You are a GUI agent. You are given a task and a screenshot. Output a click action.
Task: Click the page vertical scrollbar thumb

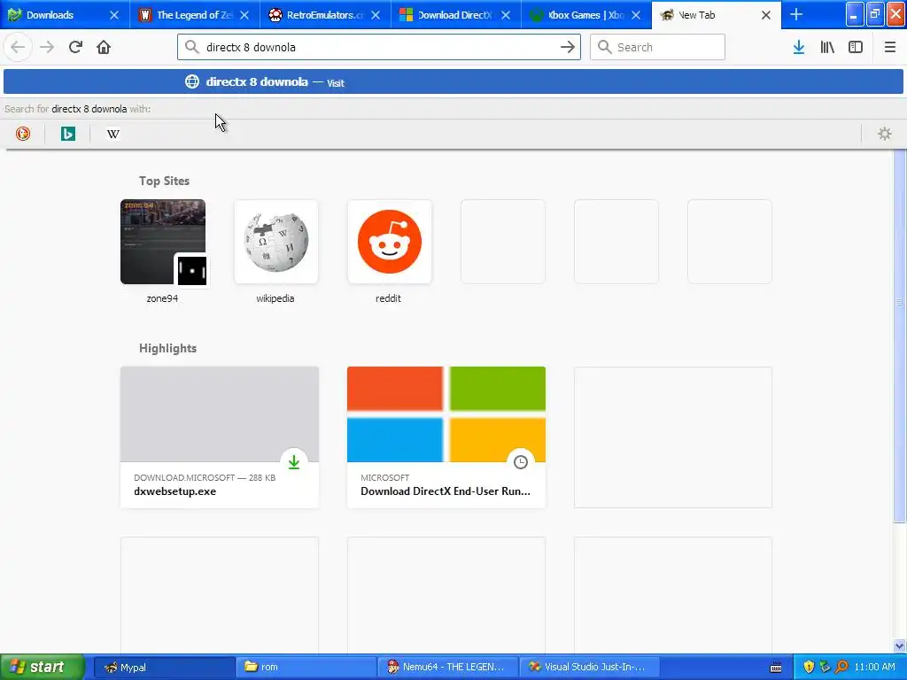pyautogui.click(x=899, y=336)
